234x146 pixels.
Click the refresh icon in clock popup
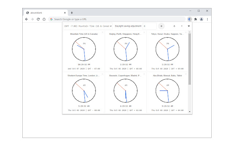pos(174,26)
